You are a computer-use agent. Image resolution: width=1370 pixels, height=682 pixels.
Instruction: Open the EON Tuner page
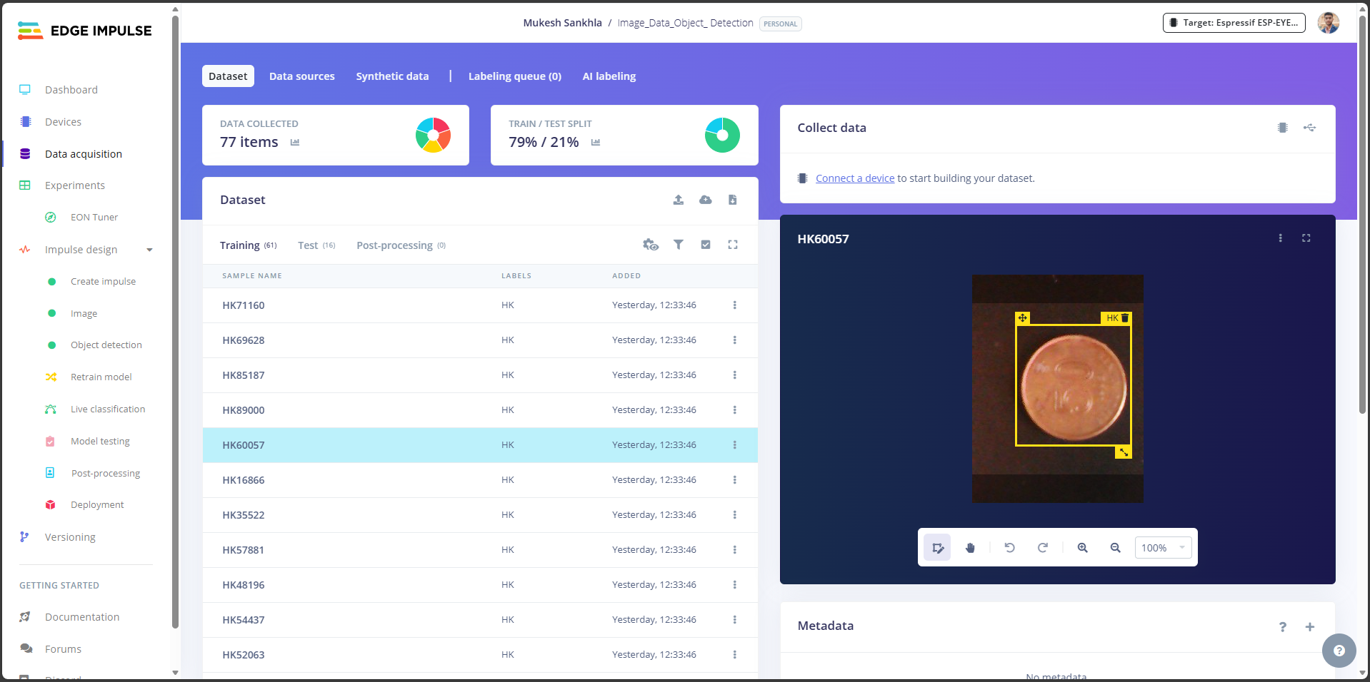[94, 218]
